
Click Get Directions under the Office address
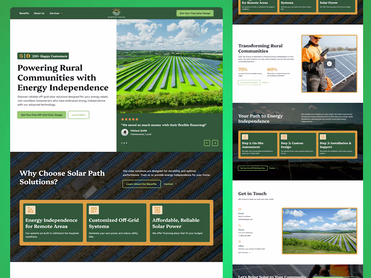(243, 252)
